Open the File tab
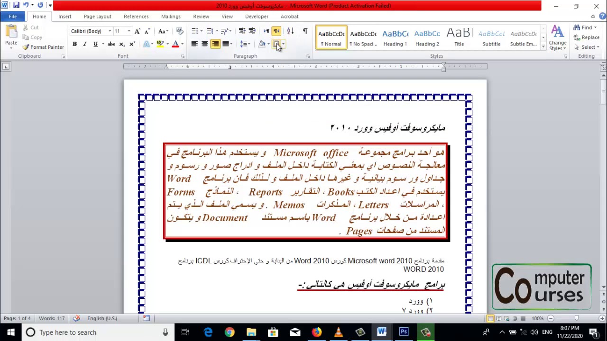607x341 pixels. (x=13, y=17)
